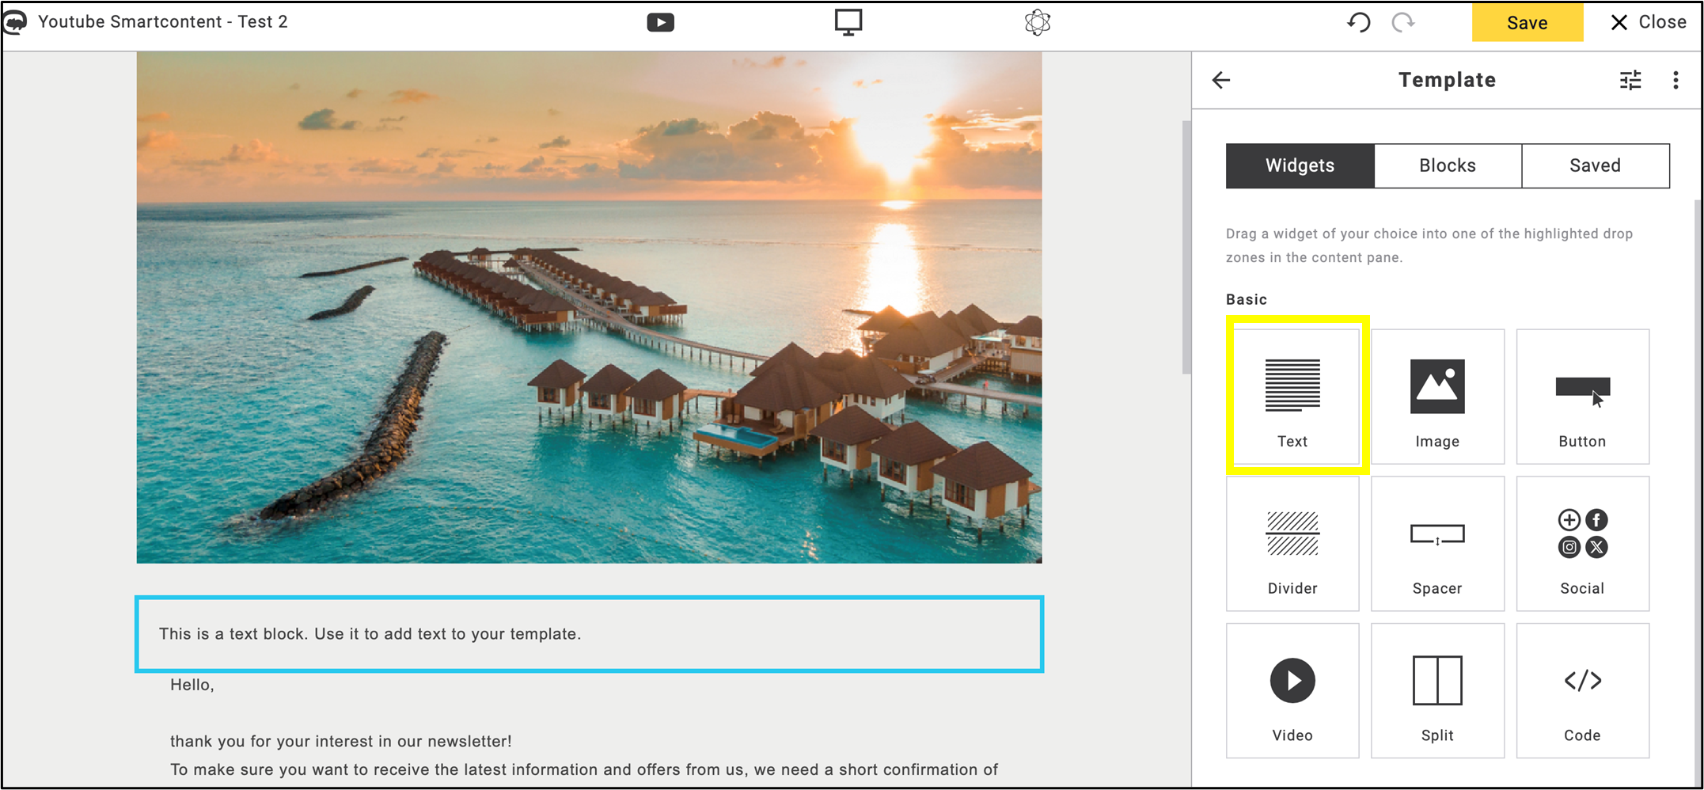This screenshot has height=790, width=1704.
Task: Click the 'Youtube Smartcontent - Test 2' title
Action: pos(163,22)
